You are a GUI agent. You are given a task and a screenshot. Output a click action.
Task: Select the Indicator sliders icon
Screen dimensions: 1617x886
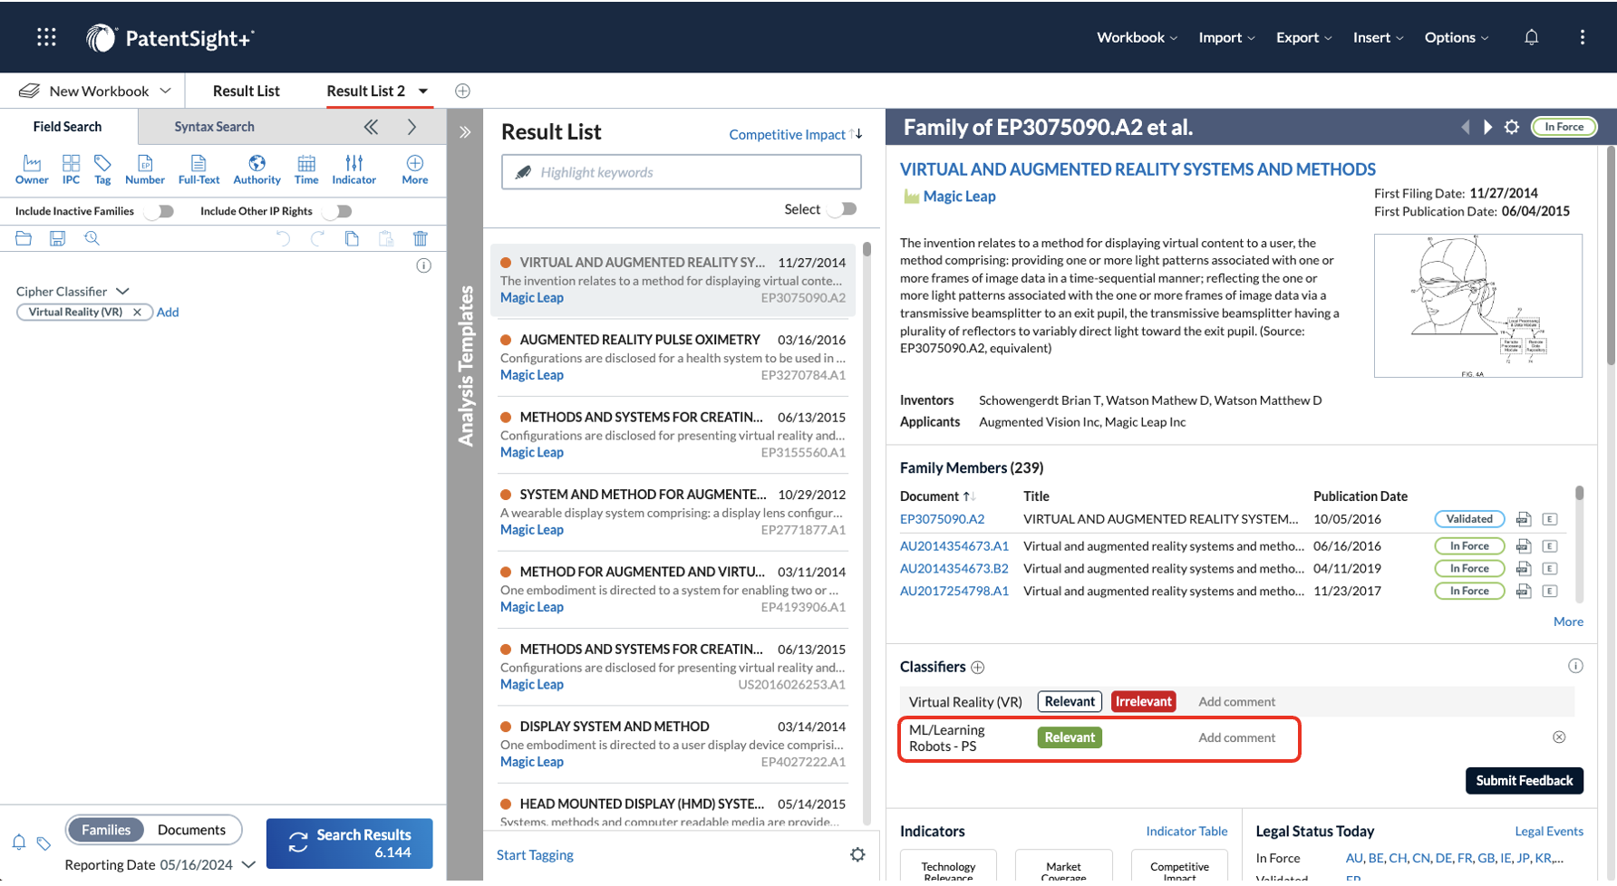[x=353, y=169]
